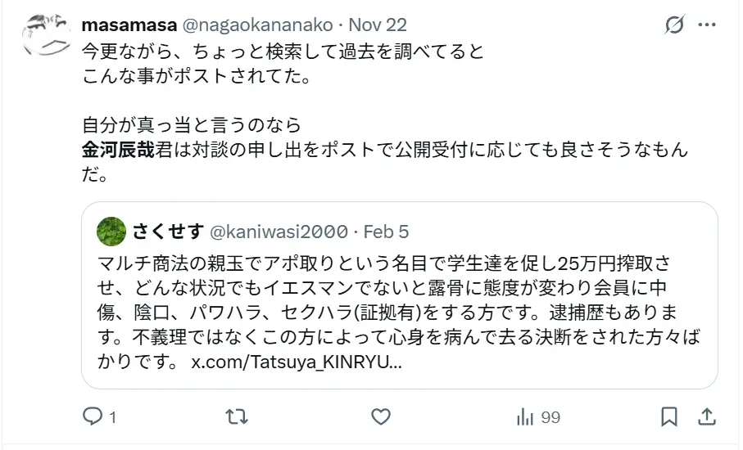
Task: Click the repost arrows icon
Action: [x=236, y=417]
